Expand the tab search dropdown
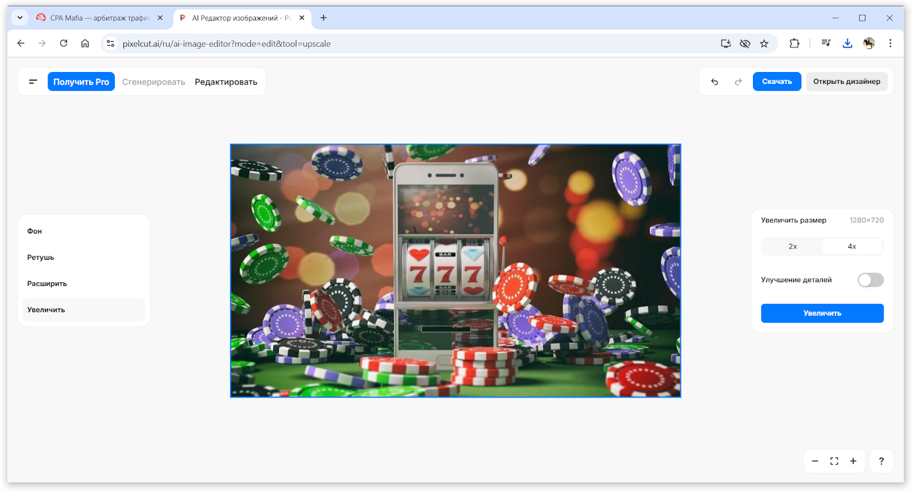Viewport: 914px width, 493px height. [x=20, y=18]
